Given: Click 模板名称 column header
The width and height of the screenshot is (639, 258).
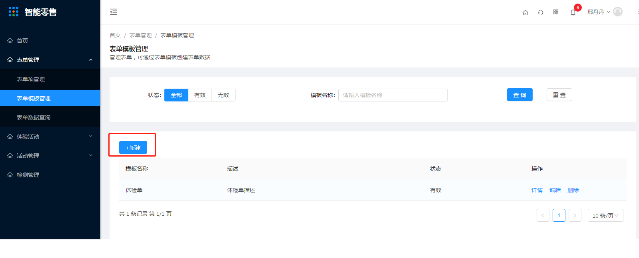Looking at the screenshot, I should point(137,169).
